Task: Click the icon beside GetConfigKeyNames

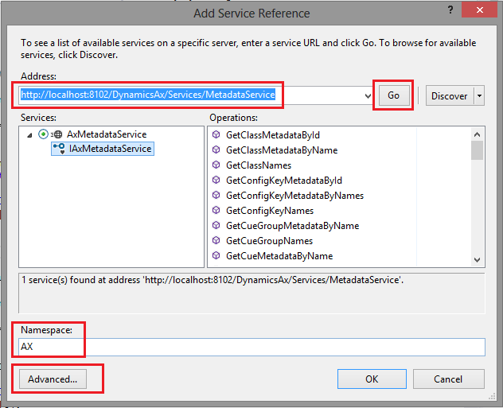Action: point(216,210)
